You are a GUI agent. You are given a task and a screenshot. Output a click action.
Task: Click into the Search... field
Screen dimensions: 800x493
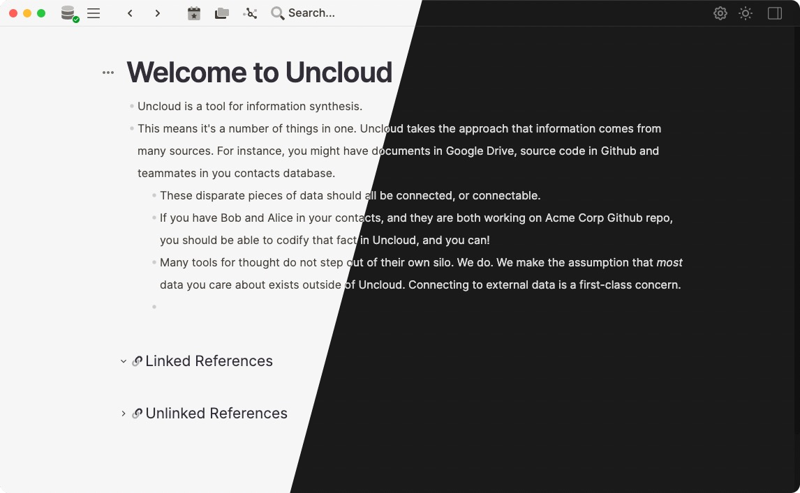[312, 13]
